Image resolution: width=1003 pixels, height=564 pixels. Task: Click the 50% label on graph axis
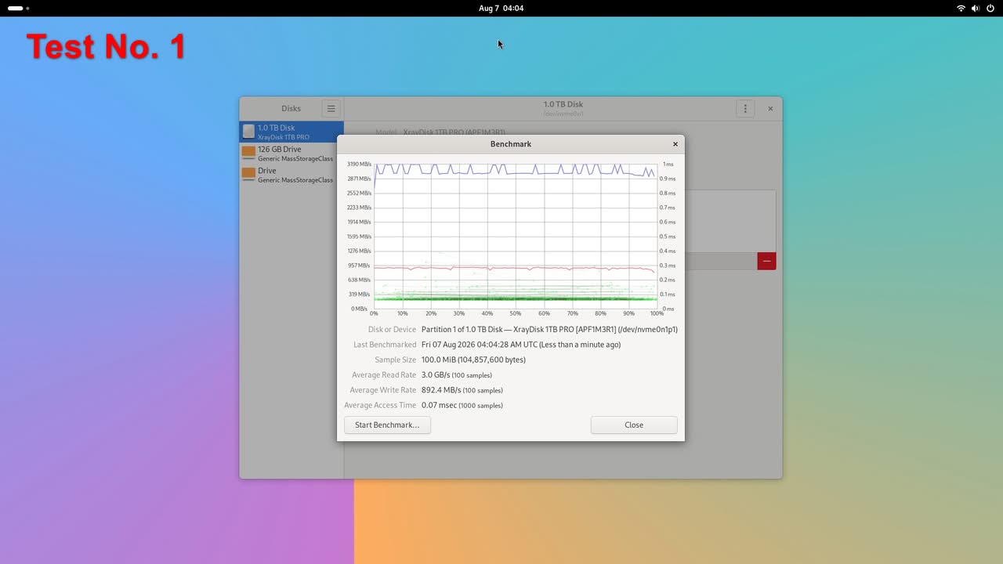tap(516, 313)
